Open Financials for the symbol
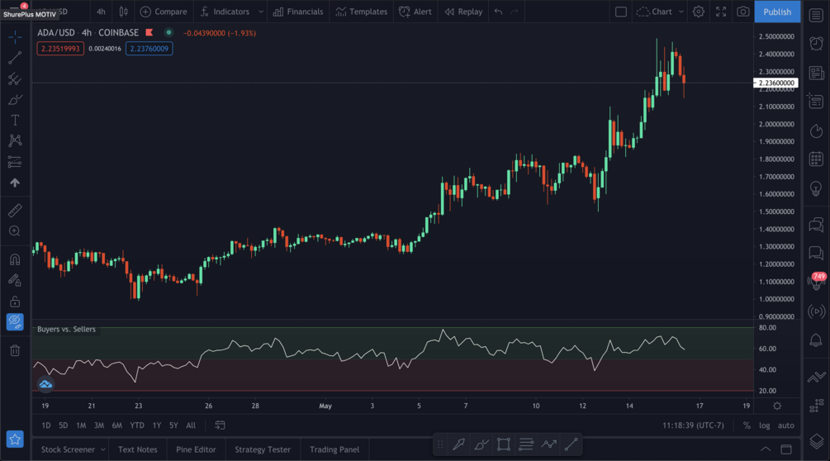Viewport: 830px width, 461px height. [298, 12]
